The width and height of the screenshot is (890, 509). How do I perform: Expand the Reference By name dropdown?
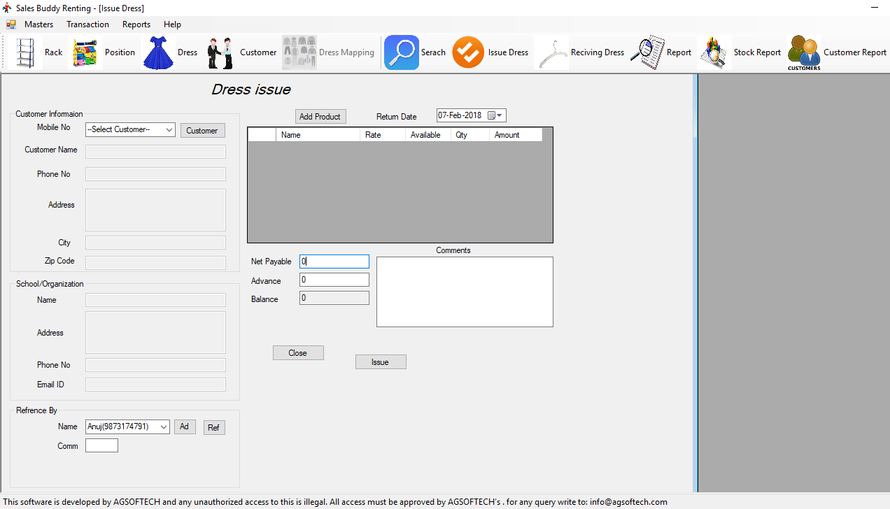tap(164, 426)
